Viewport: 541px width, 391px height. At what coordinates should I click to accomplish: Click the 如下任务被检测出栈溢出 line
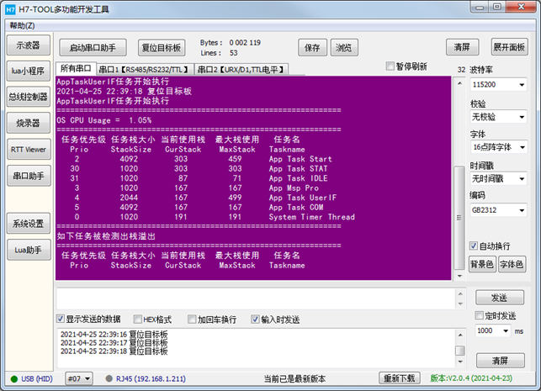point(106,236)
